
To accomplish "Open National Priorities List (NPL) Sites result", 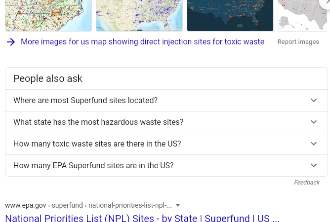I will (142, 218).
